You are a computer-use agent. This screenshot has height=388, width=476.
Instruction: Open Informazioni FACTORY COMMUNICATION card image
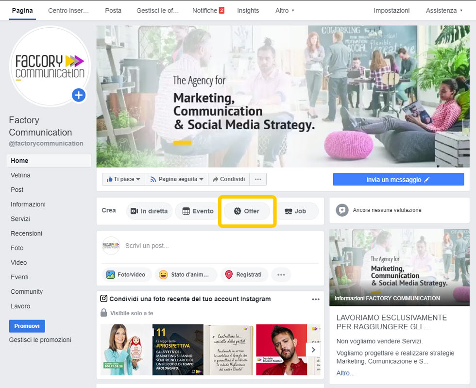[399, 268]
